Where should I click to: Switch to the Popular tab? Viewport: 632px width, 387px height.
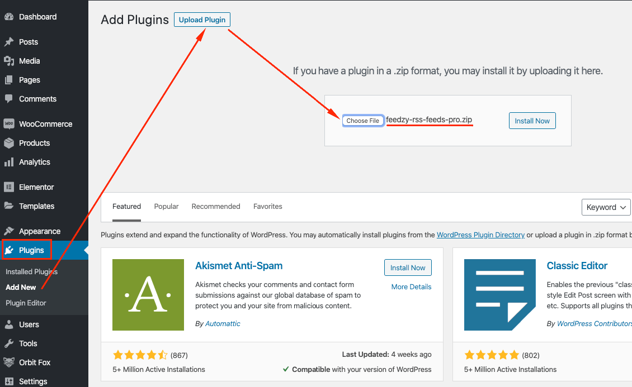tap(166, 207)
